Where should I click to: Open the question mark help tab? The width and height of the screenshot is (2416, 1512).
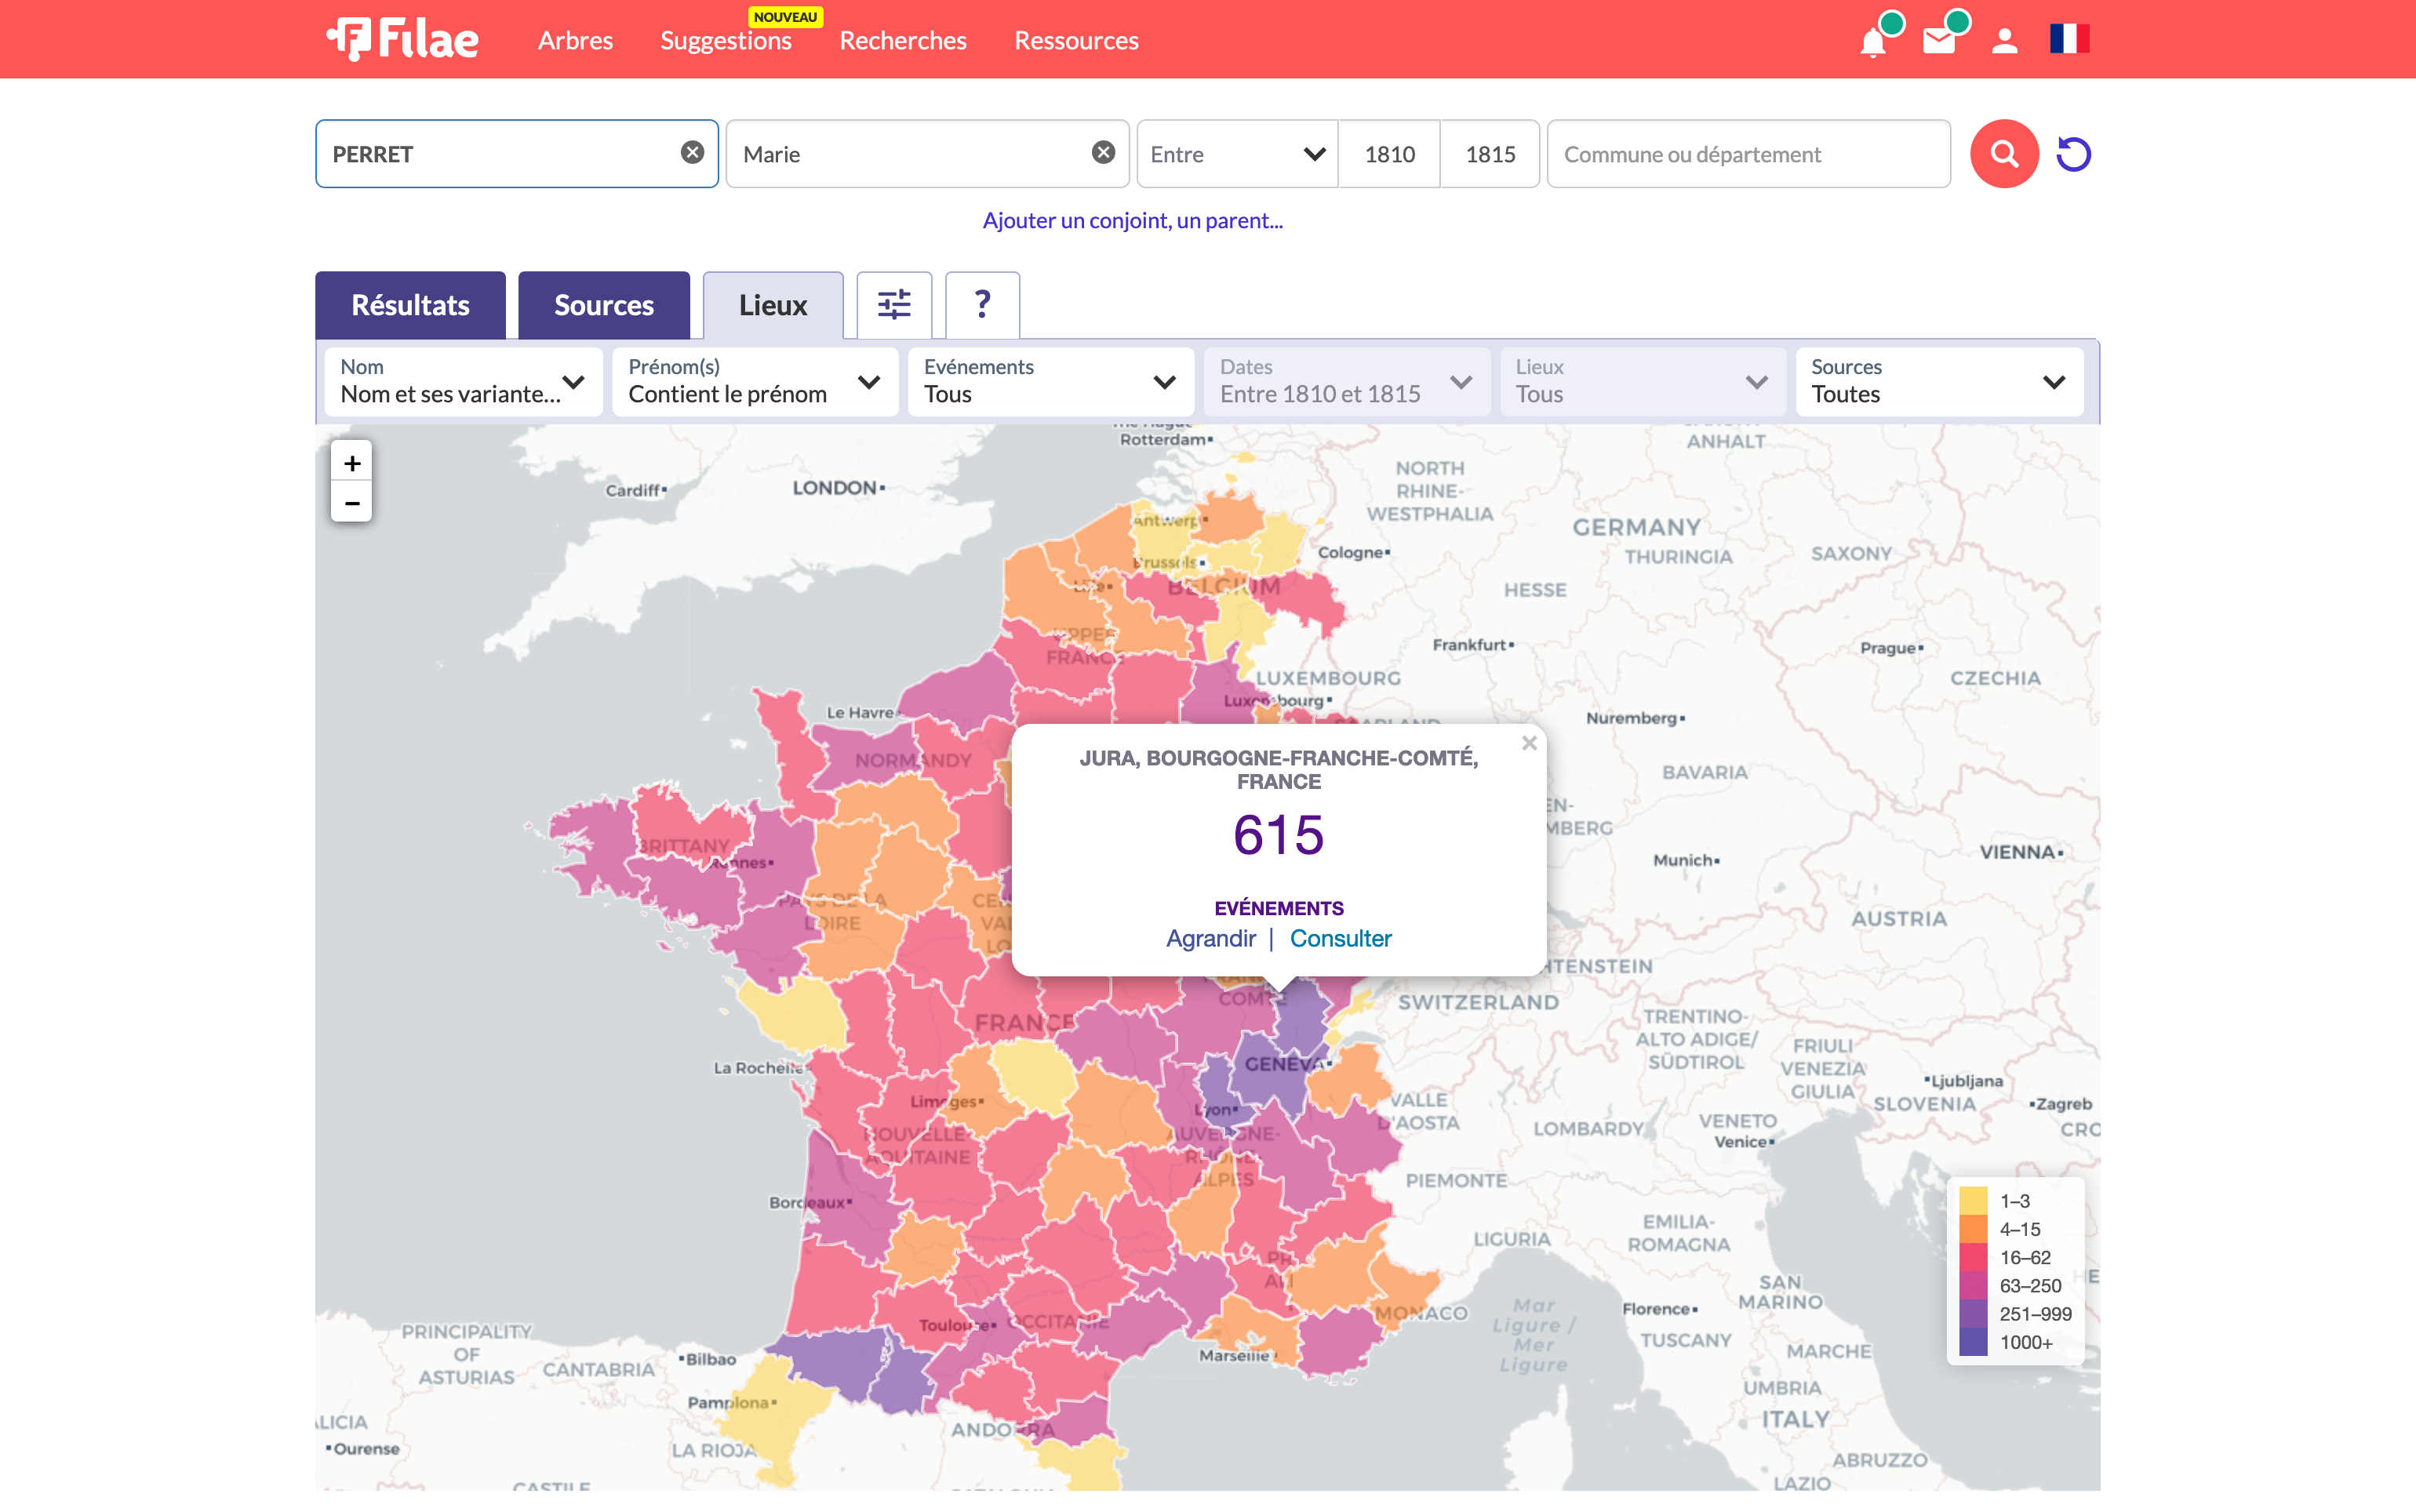pyautogui.click(x=981, y=304)
